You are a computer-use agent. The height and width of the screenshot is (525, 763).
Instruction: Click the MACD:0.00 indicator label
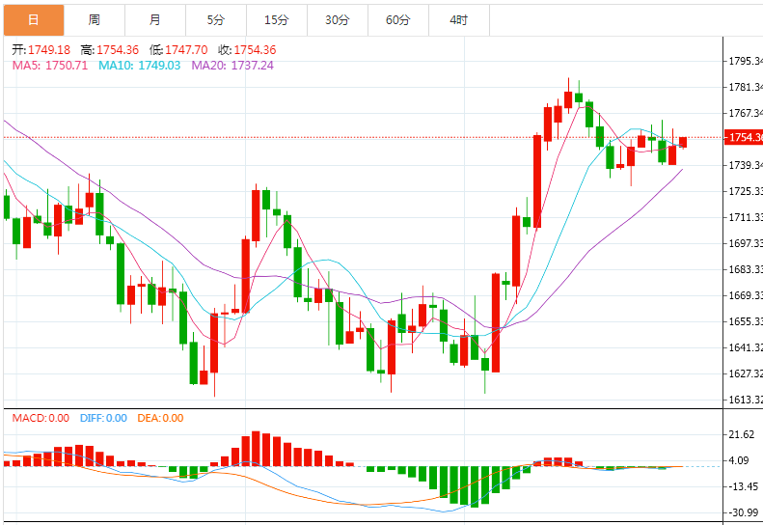pyautogui.click(x=41, y=418)
